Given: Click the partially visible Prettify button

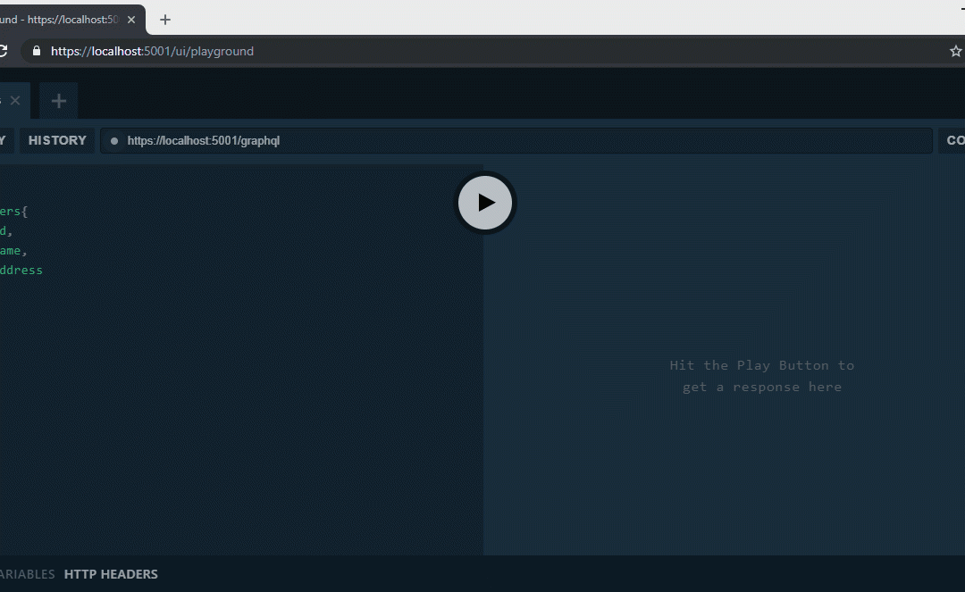Looking at the screenshot, I should click(x=3, y=140).
